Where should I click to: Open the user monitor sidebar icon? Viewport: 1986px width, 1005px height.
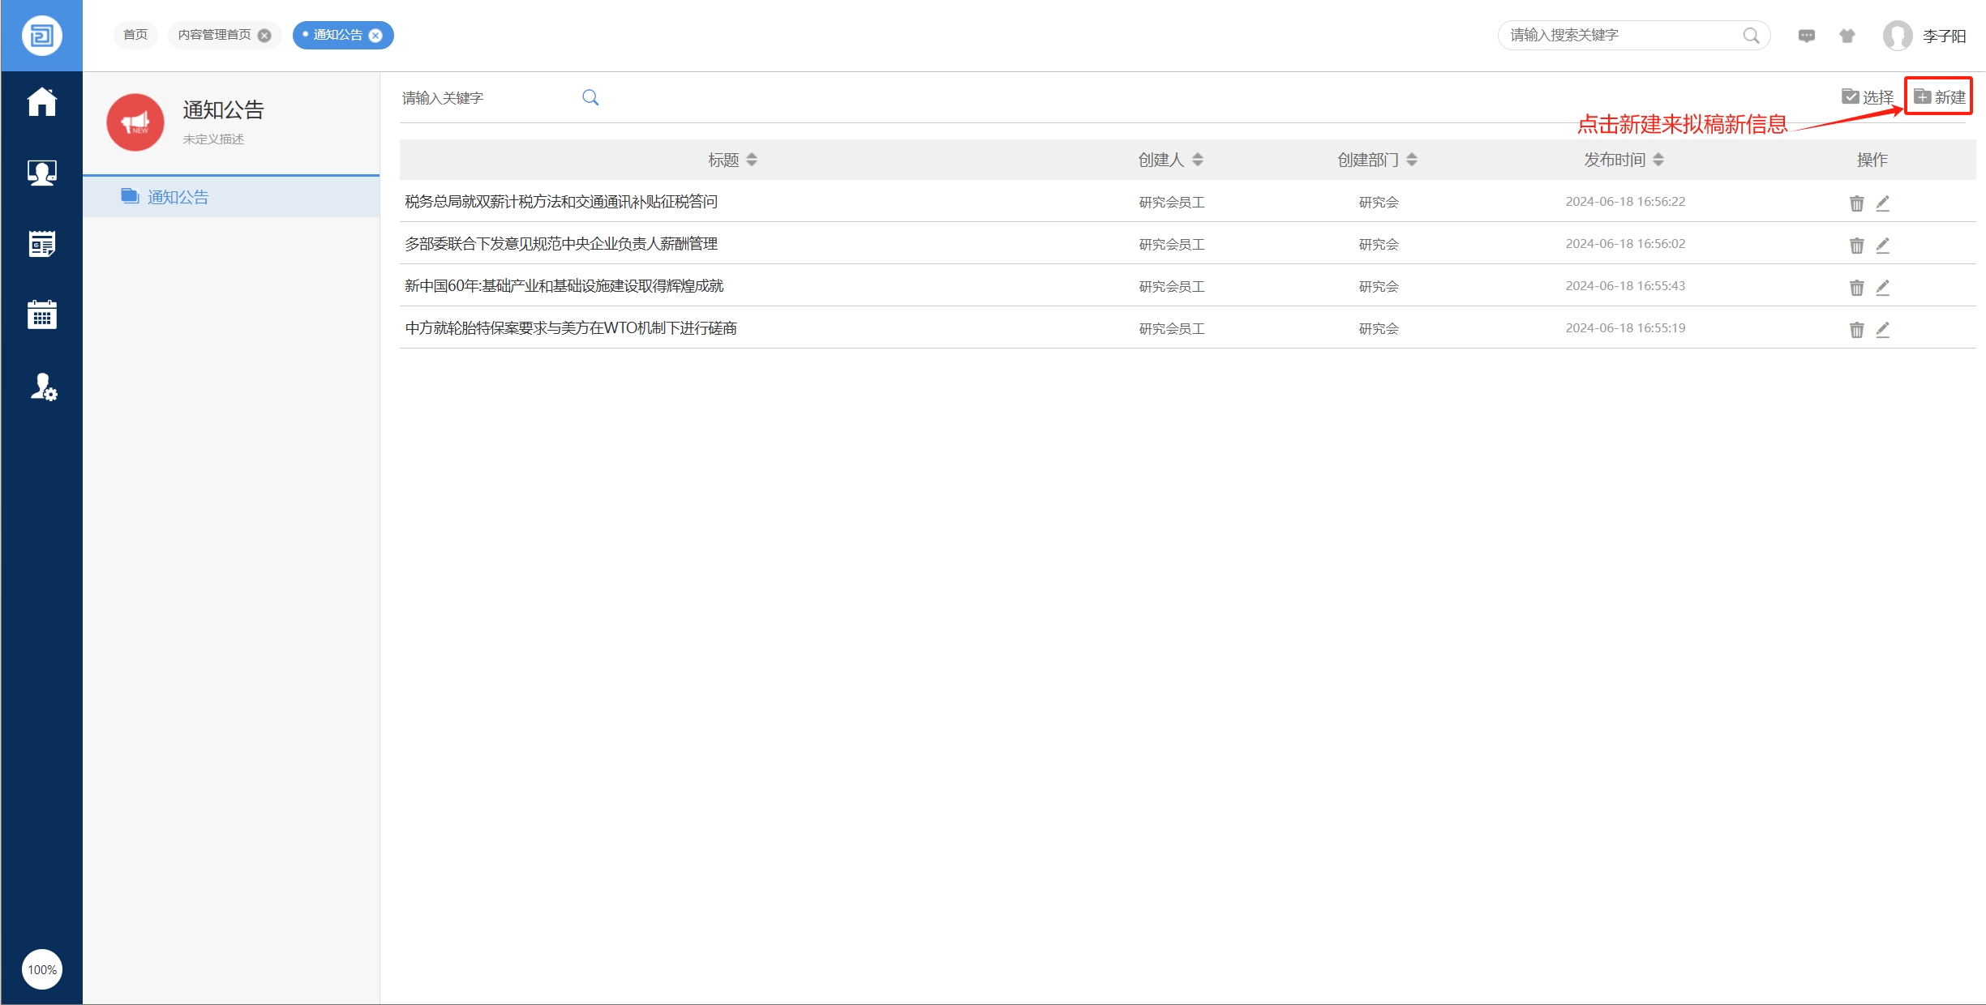(42, 173)
